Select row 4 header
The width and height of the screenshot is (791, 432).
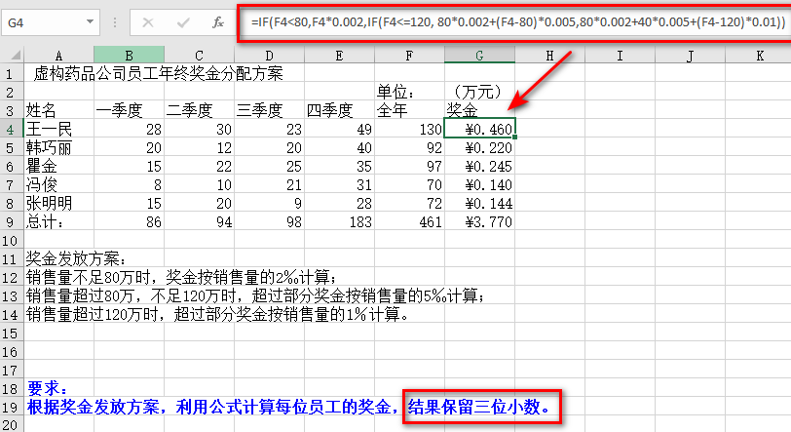pos(12,129)
